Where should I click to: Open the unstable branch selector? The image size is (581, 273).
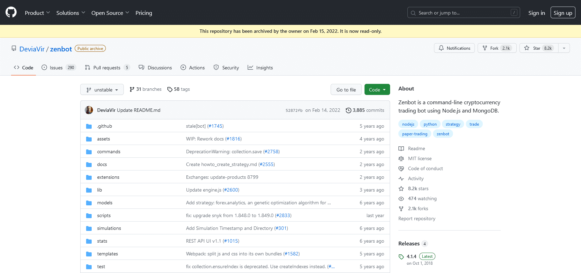[102, 90]
